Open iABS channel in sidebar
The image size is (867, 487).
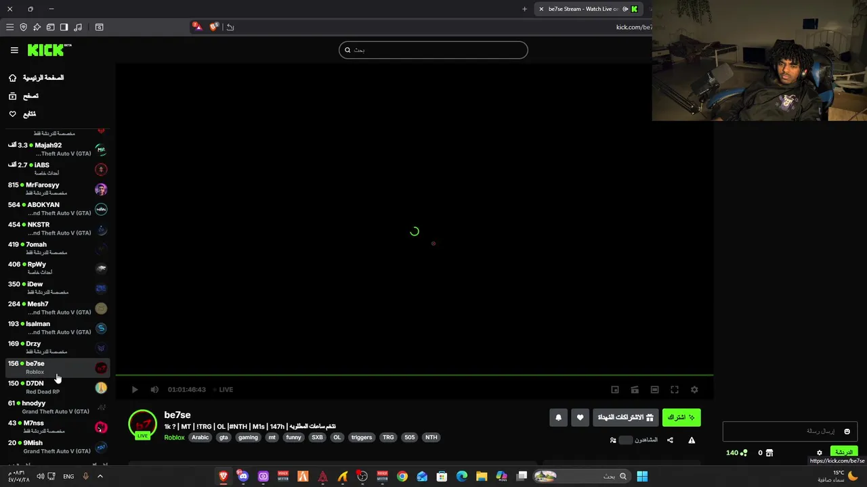(58, 168)
